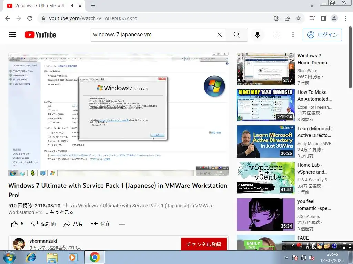The width and height of the screenshot is (353, 264).
Task: Click network tray icon
Action: point(303,258)
